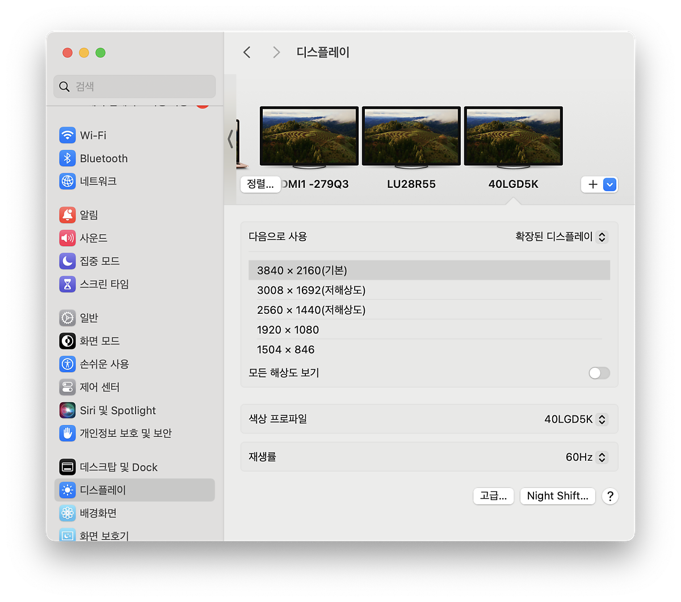681x602 pixels.
Task: Open the add display dropdown arrow
Action: [610, 184]
